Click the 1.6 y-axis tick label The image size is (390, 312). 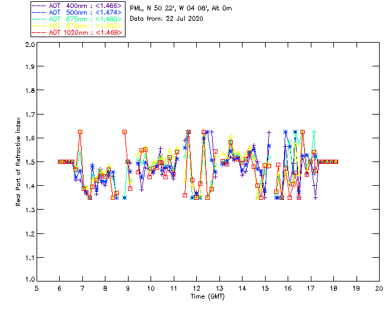pyautogui.click(x=30, y=138)
